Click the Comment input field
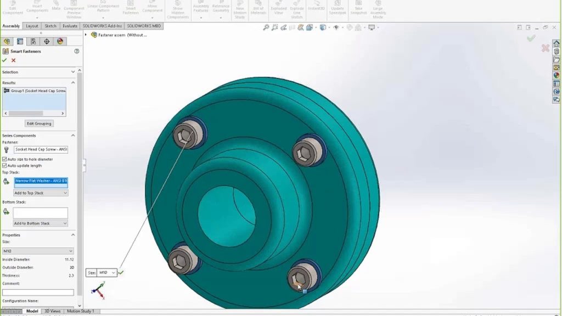Image resolution: width=562 pixels, height=316 pixels. click(x=38, y=292)
